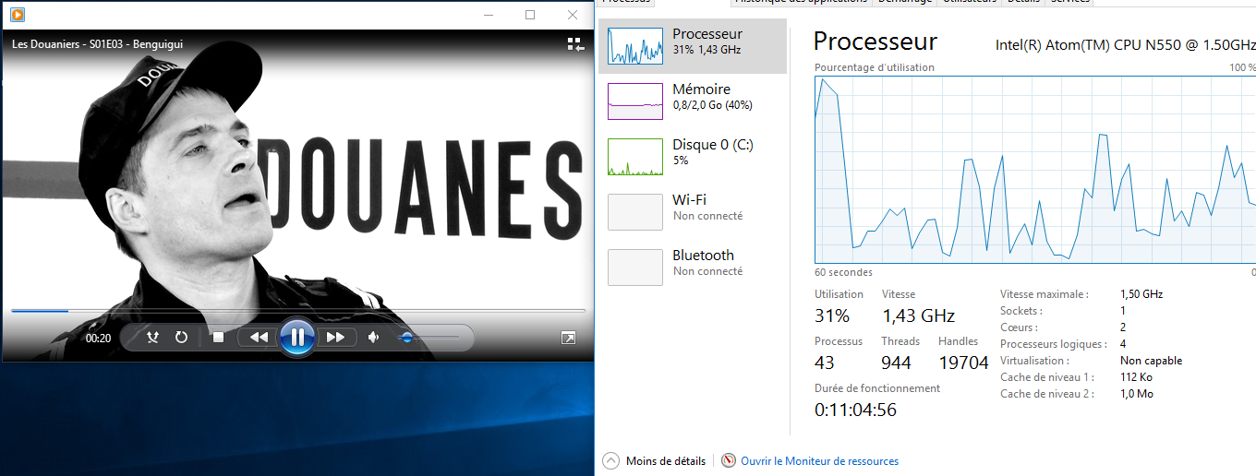This screenshot has width=1256, height=476.
Task: Click the empty Wi-Fi graph thumbnail
Action: pos(635,212)
